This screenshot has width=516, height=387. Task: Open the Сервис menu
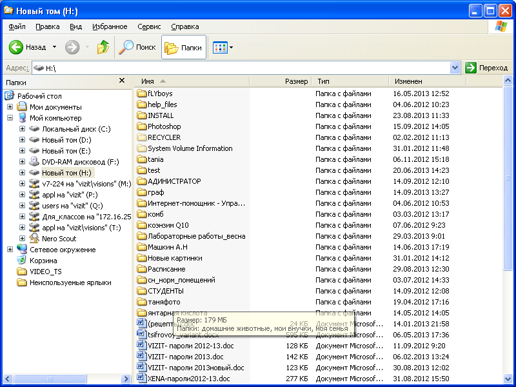coord(149,26)
